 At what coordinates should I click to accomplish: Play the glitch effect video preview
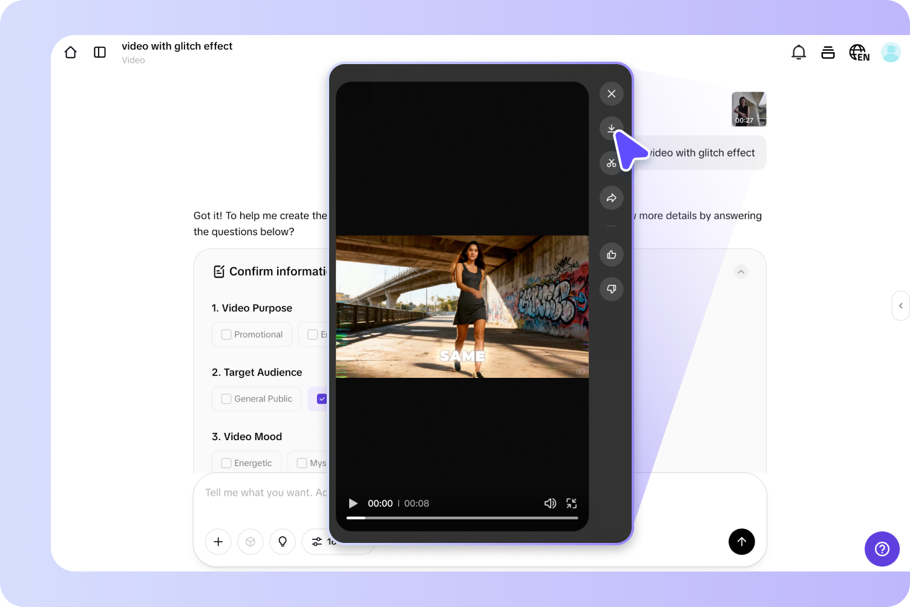[x=353, y=503]
